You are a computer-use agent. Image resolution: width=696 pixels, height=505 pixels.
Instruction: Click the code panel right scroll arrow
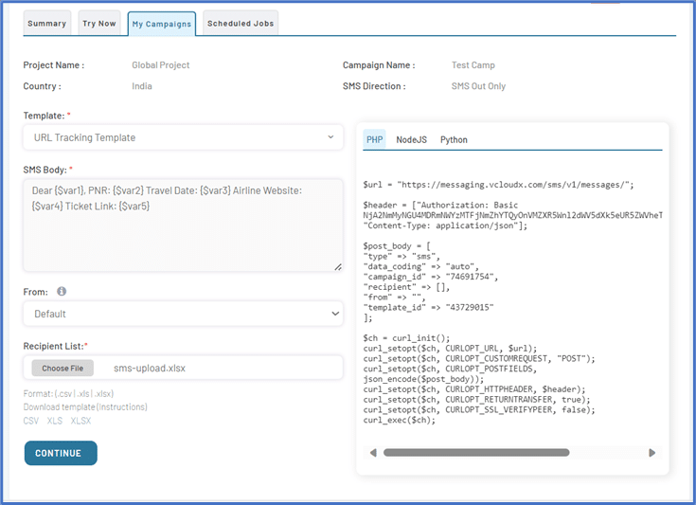[651, 453]
